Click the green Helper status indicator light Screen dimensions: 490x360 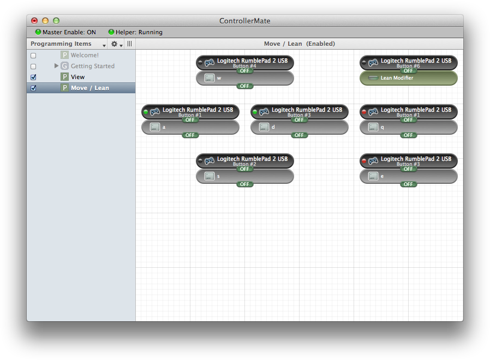pos(111,32)
